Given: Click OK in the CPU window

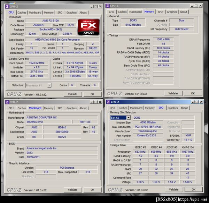Looking at the screenshot, I should coord(92,94).
